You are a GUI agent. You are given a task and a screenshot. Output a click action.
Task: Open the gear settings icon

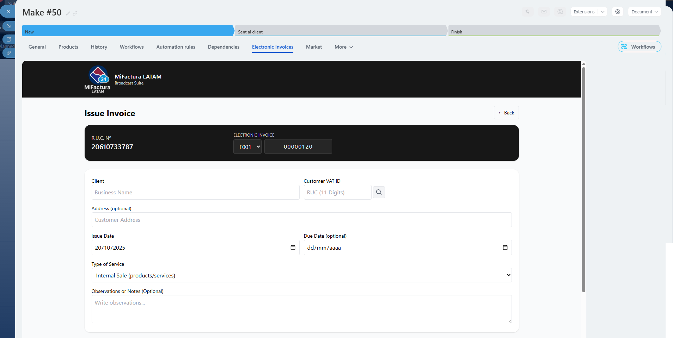click(618, 12)
